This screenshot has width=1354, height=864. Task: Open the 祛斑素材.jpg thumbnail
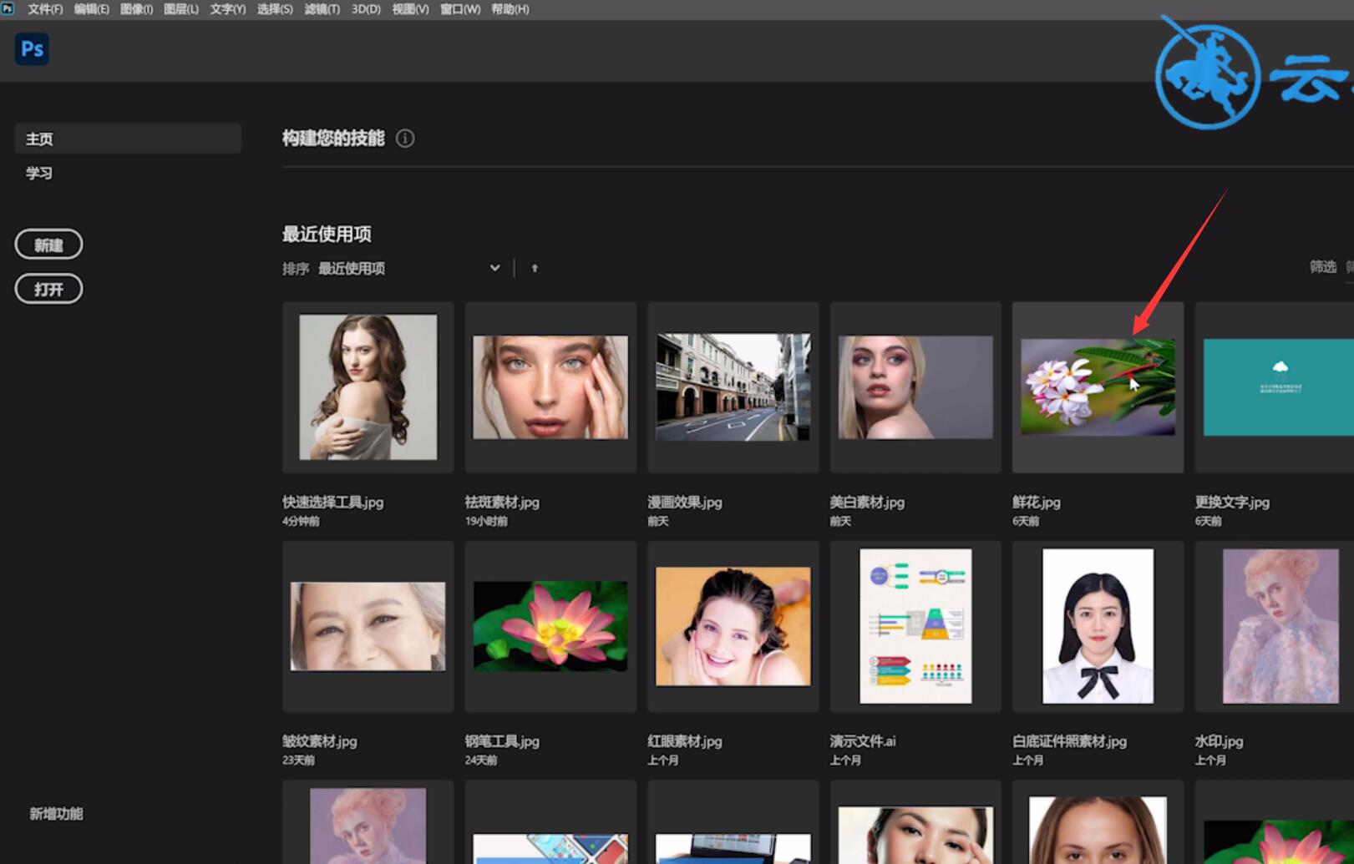click(550, 387)
